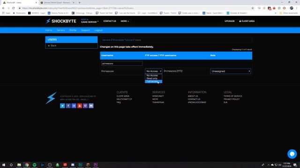Open footer FAQ link
The width and height of the screenshot is (300, 168).
pos(119,102)
